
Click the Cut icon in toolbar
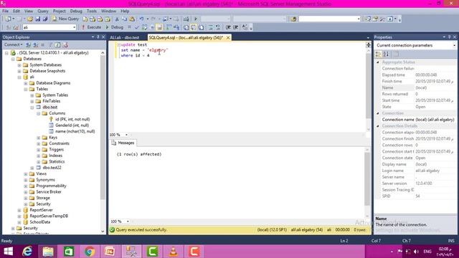point(117,19)
